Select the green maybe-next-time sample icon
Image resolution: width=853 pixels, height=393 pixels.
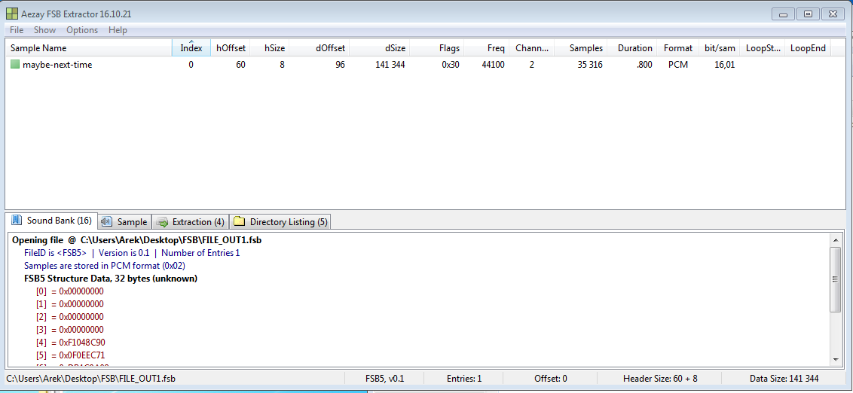15,65
